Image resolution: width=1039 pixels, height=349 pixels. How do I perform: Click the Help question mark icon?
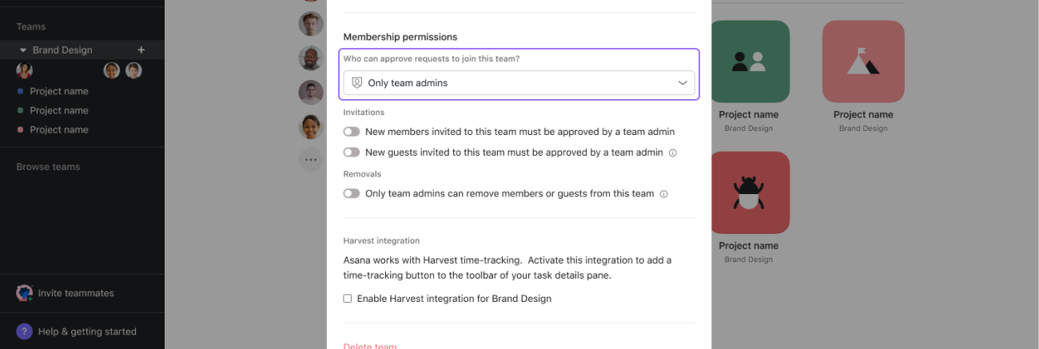[x=25, y=331]
